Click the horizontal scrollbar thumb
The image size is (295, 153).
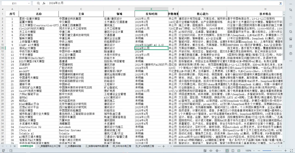click(x=208, y=146)
